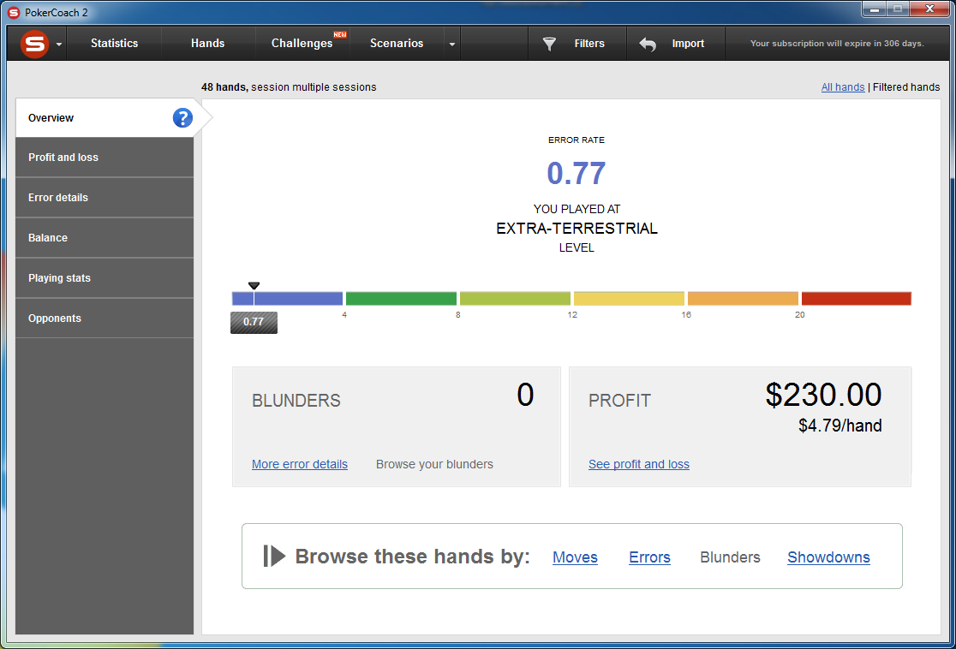Click the error rate marker triangle on scale
Screen dimensions: 956x649
[x=254, y=285]
